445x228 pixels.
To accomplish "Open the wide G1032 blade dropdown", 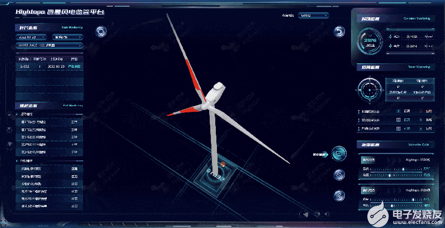I will (x=50, y=45).
